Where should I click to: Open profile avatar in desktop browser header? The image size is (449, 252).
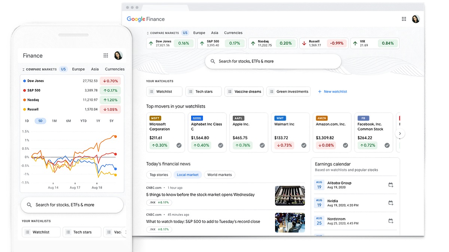click(x=416, y=19)
